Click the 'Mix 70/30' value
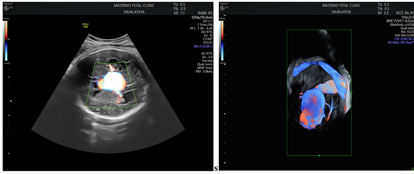The image size is (414, 174). click(x=407, y=32)
